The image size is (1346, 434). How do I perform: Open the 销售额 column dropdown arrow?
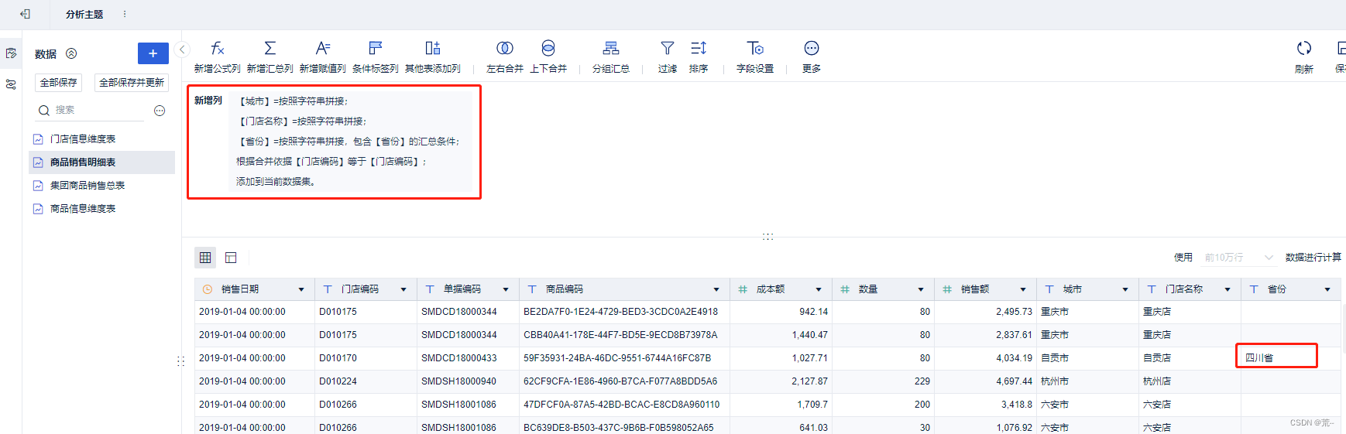[1023, 289]
